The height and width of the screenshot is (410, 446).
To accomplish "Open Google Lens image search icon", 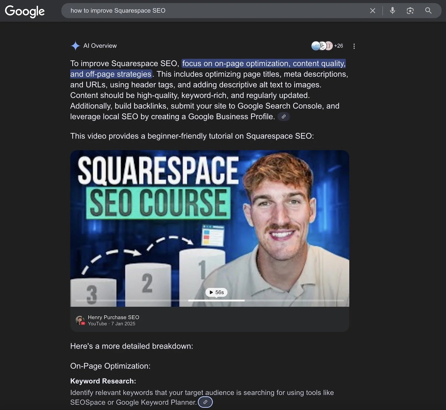I will 410,11.
